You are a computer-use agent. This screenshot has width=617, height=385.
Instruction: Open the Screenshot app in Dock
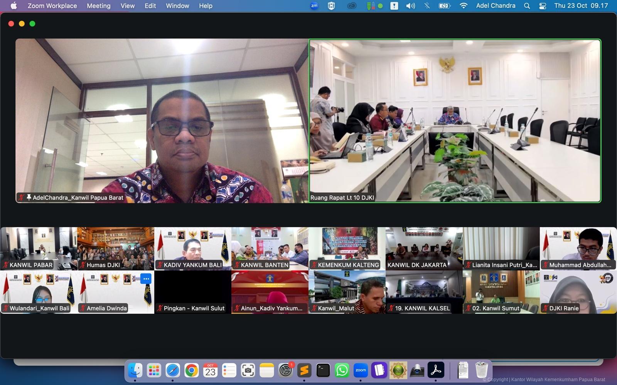(248, 370)
